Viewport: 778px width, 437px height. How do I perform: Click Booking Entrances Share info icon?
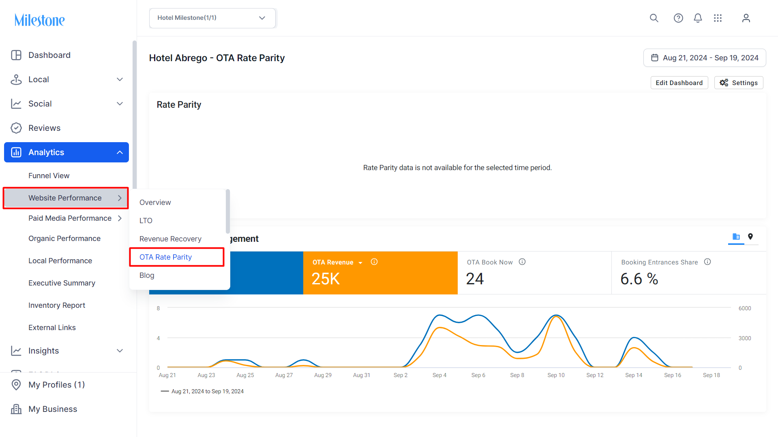coord(707,262)
